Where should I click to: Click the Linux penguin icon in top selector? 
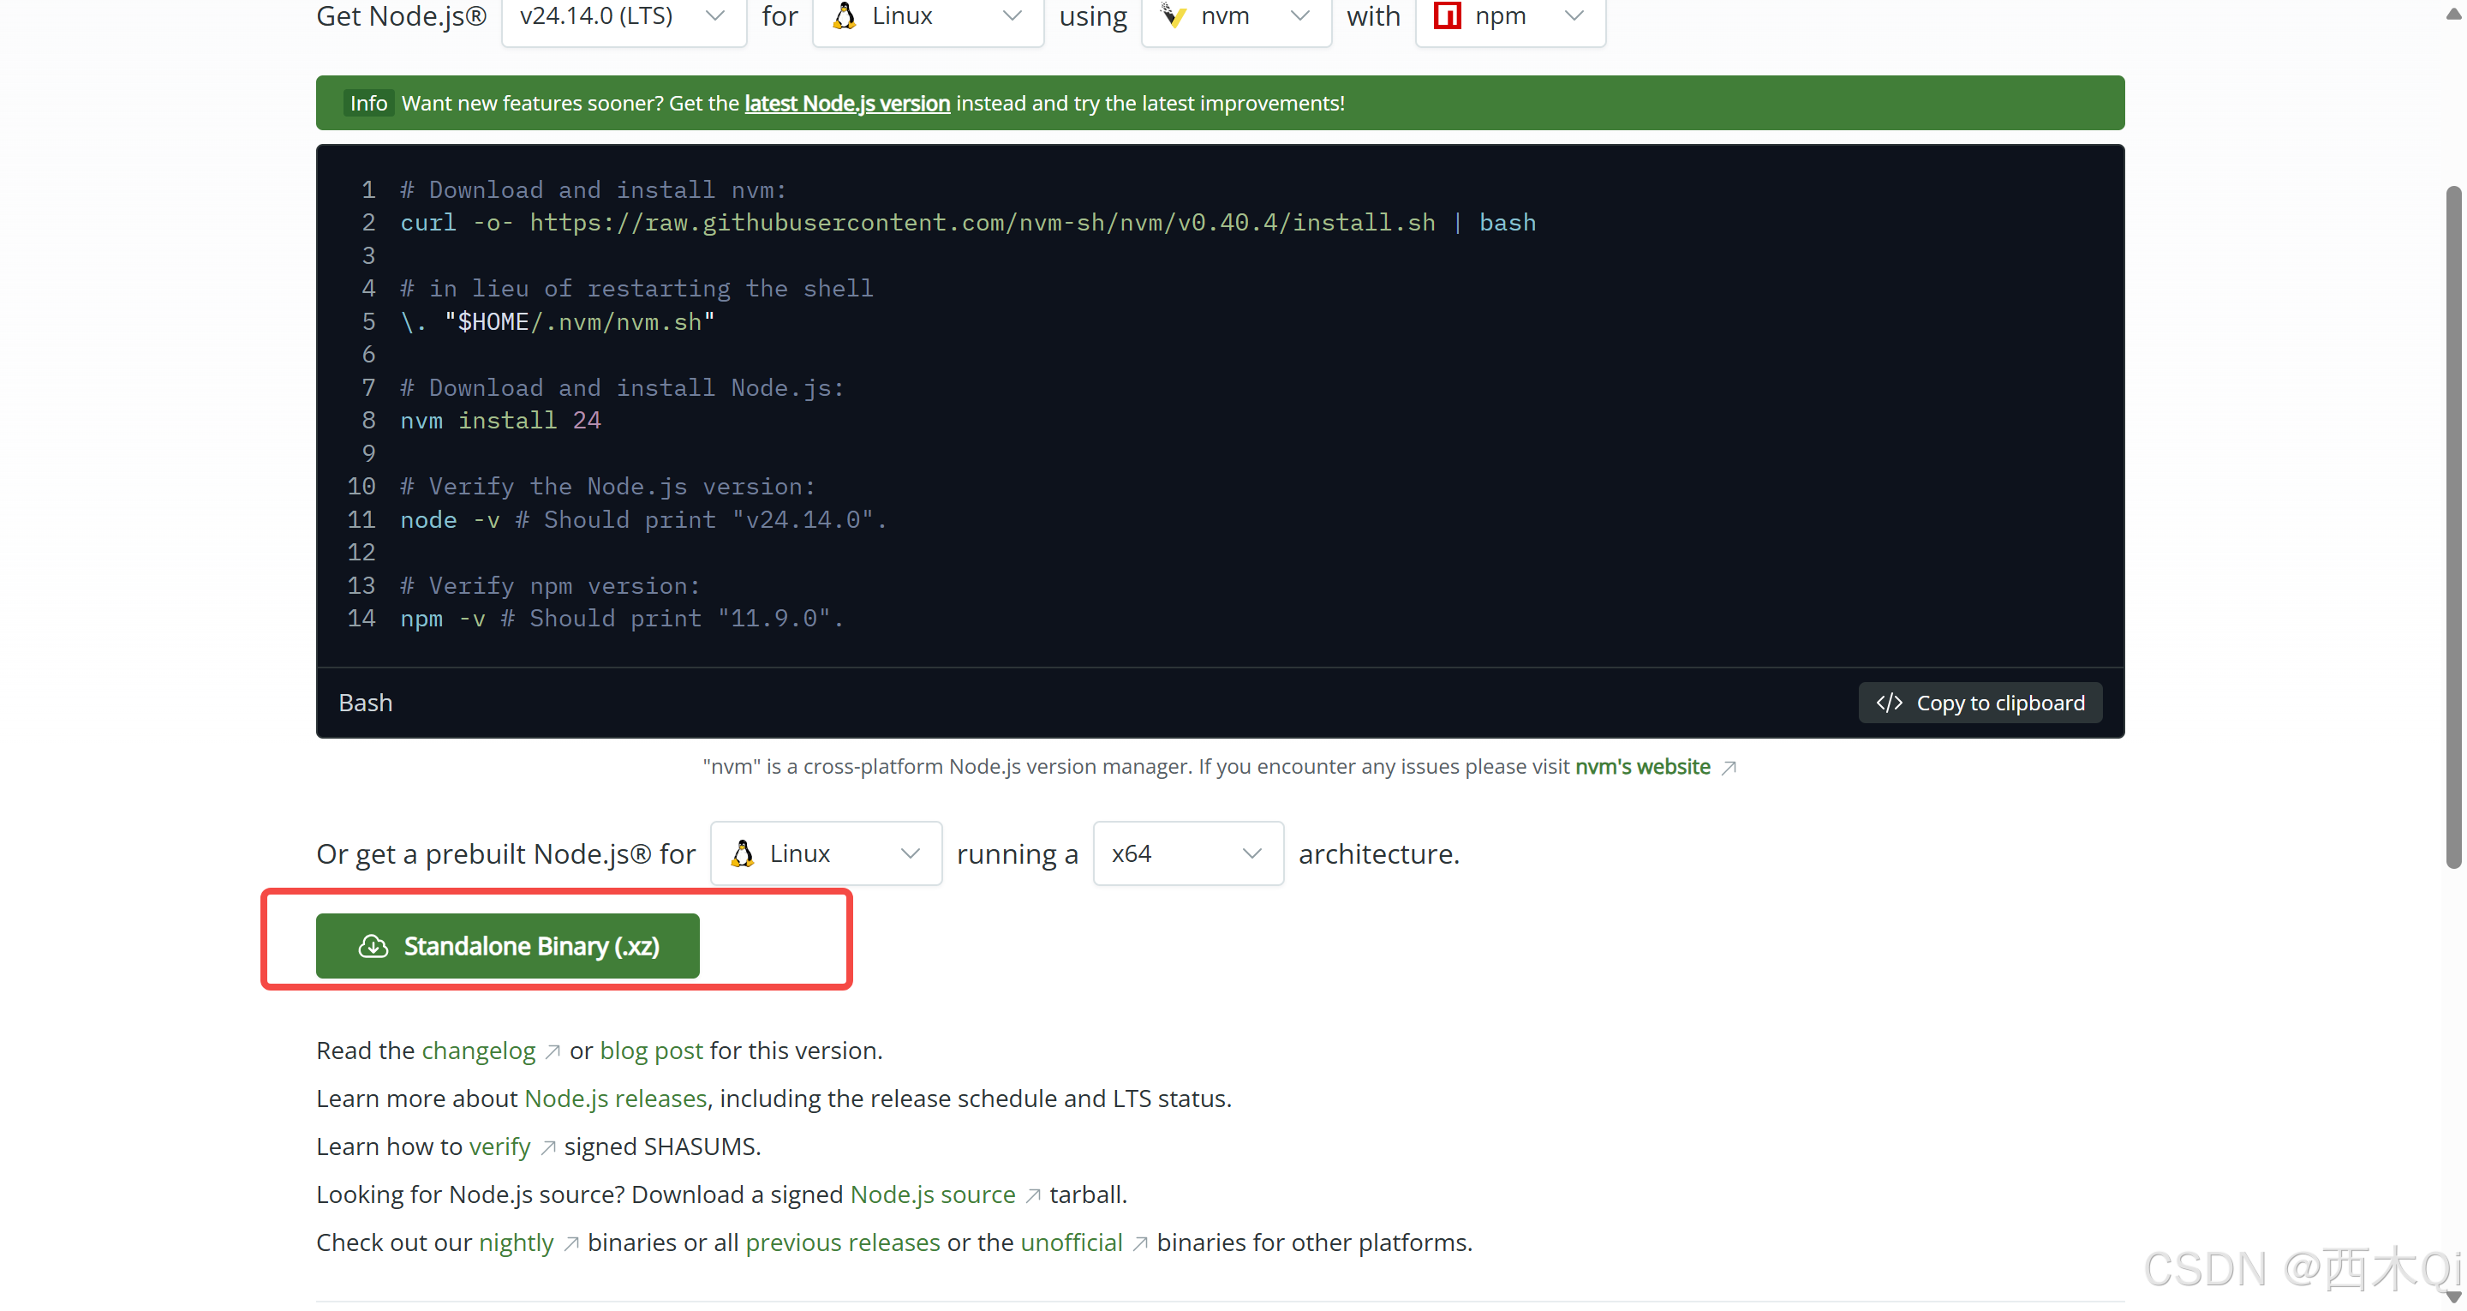click(844, 15)
